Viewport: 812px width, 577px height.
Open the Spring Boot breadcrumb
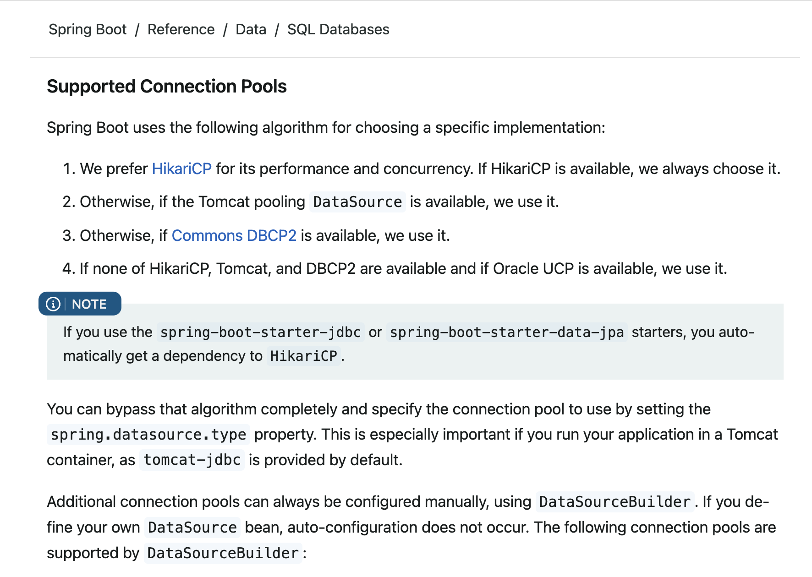click(88, 29)
